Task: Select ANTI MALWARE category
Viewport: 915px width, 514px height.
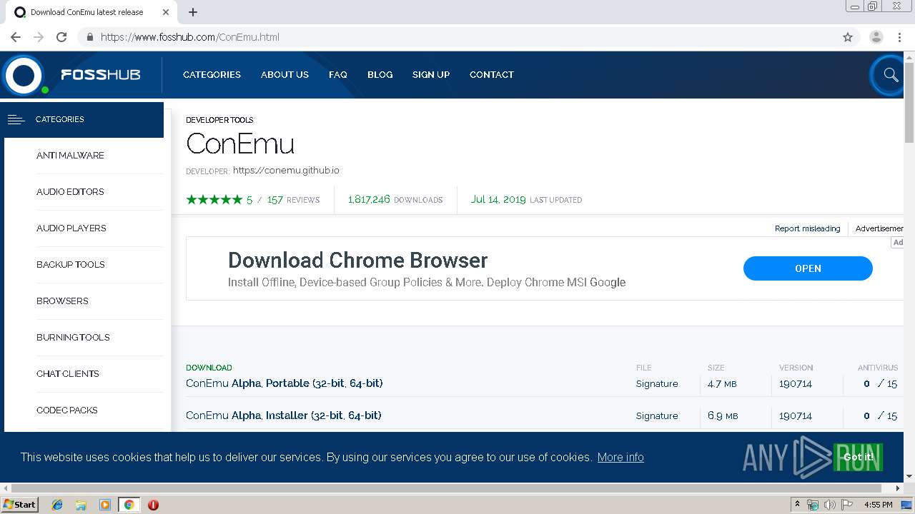Action: click(x=70, y=155)
